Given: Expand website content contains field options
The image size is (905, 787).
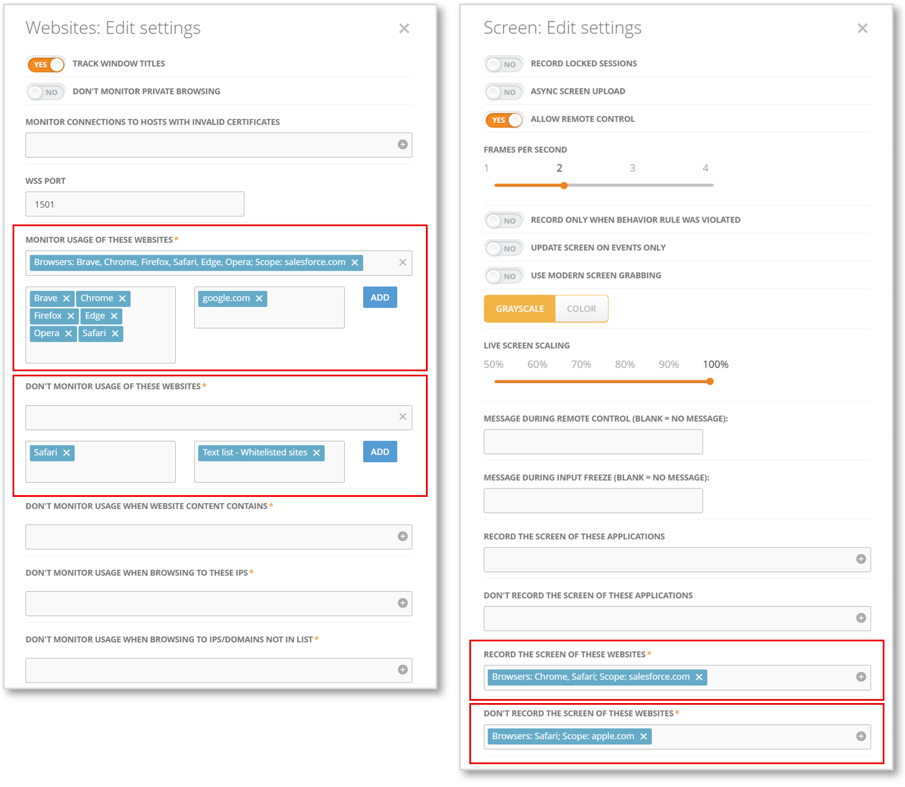Looking at the screenshot, I should coord(403,536).
